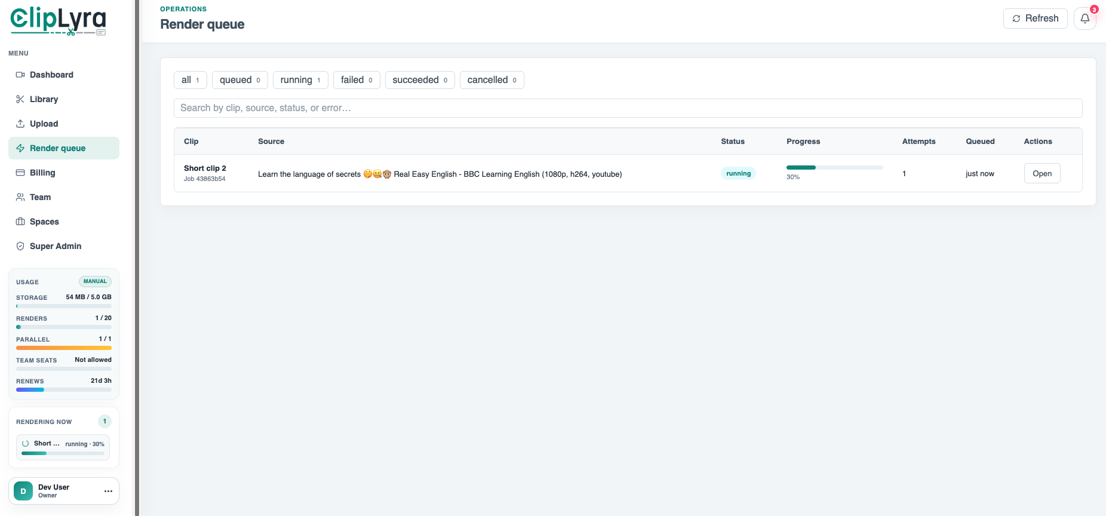The height and width of the screenshot is (516, 1106).
Task: Click the search jobs input field
Action: pos(628,108)
